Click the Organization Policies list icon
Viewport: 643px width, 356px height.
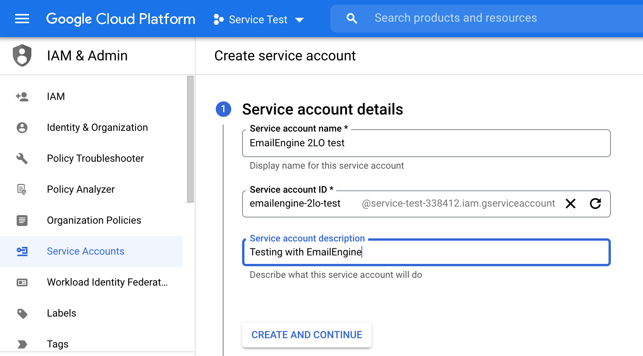(22, 220)
